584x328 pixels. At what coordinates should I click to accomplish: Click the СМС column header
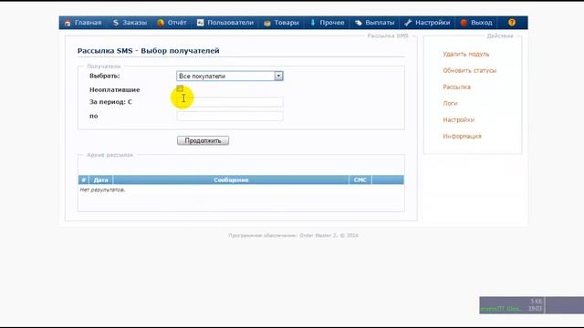(x=360, y=180)
